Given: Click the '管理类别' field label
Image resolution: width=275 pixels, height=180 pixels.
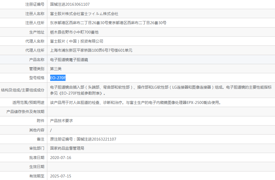Looking at the screenshot, I should 37,69.
